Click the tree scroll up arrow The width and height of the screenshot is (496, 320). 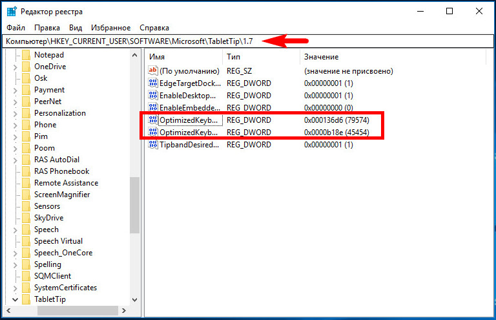(135, 55)
